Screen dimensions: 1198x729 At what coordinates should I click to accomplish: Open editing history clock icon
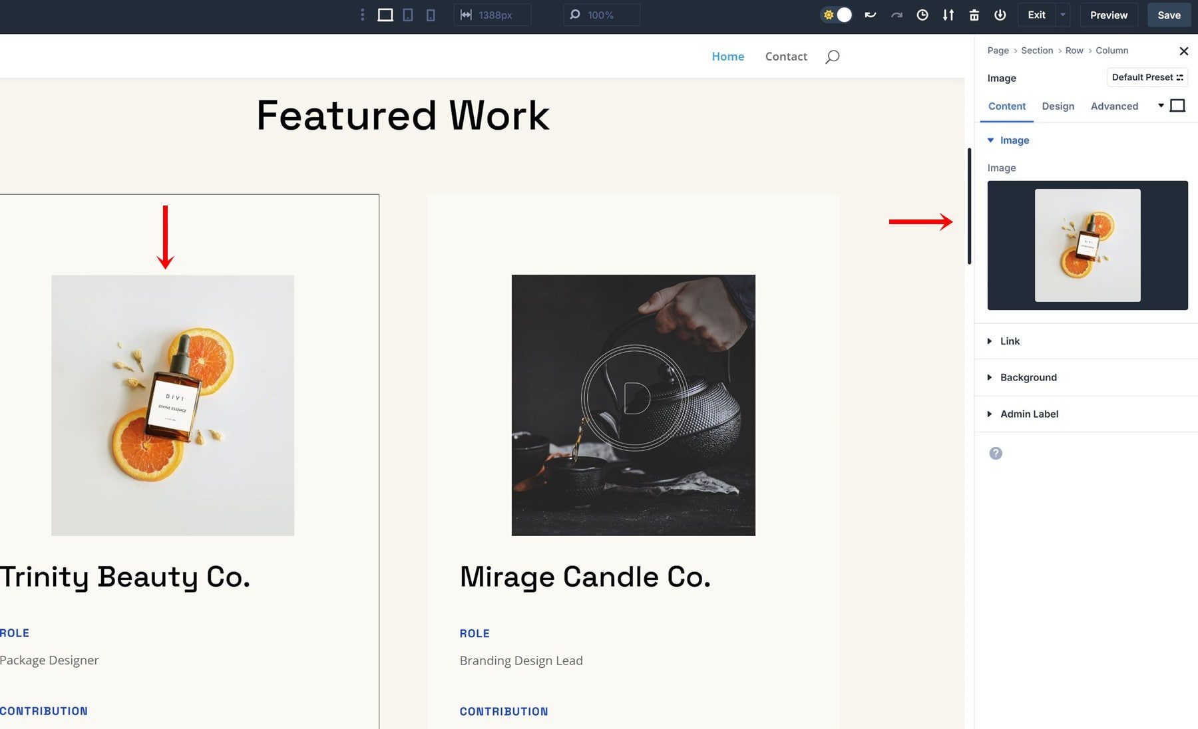pyautogui.click(x=922, y=15)
